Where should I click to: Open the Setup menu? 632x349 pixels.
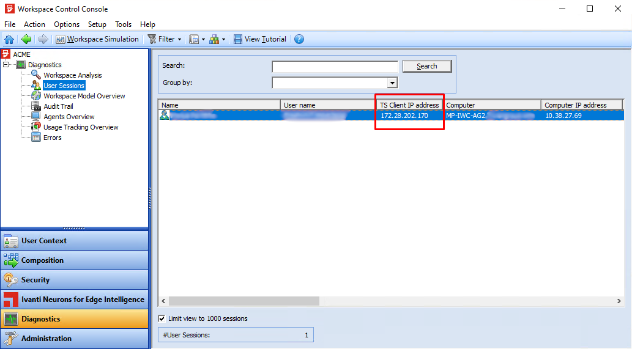(x=97, y=24)
